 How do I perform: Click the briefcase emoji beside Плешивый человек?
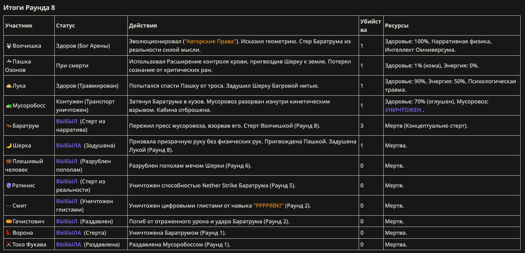tap(9, 161)
